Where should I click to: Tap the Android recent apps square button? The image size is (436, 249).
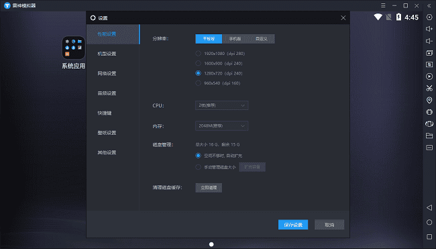point(429,237)
